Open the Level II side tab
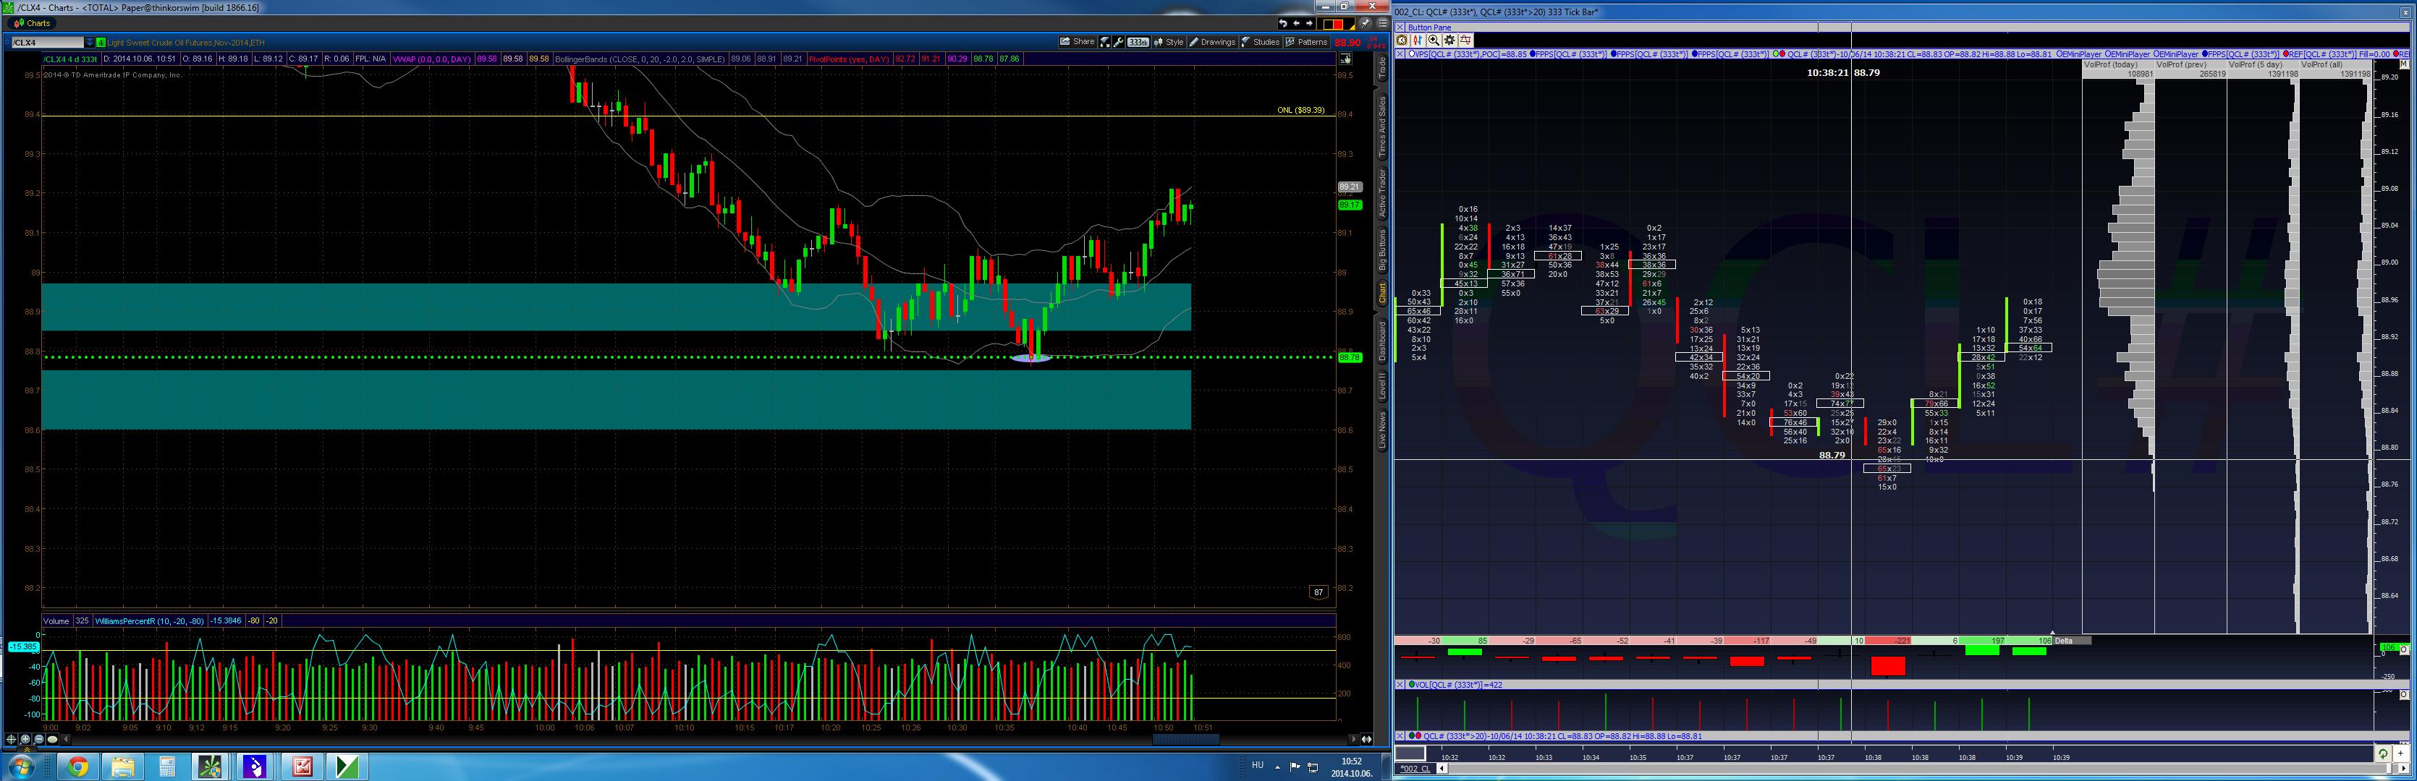Screen dimensions: 2417x781 [x=1381, y=386]
